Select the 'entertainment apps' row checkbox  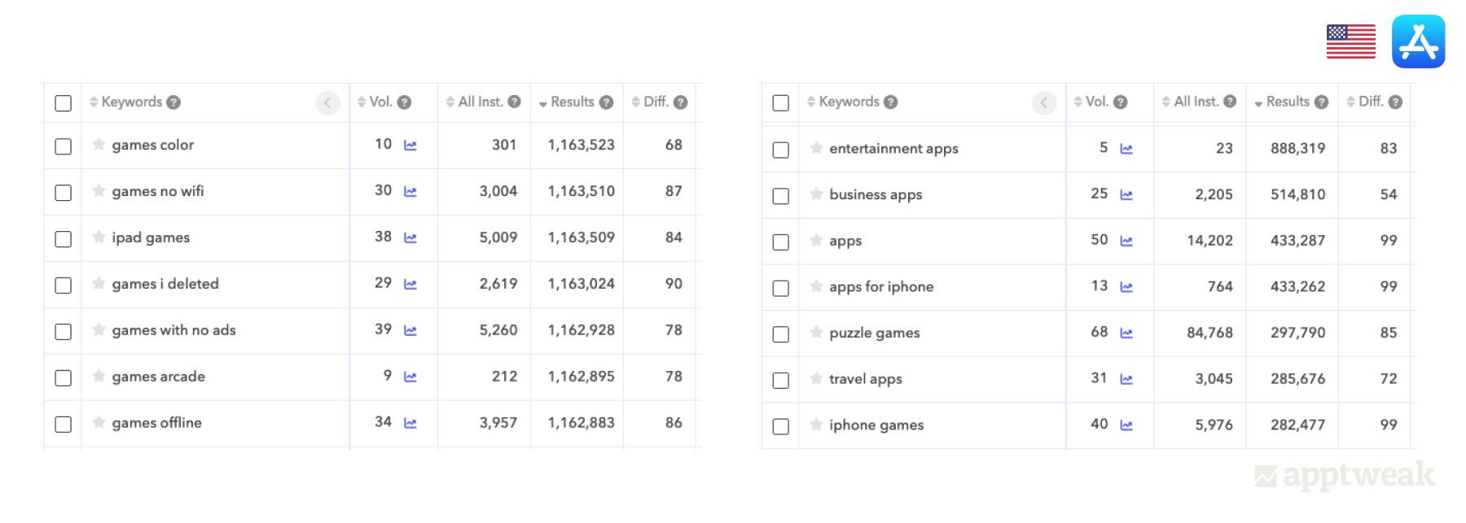click(x=780, y=150)
